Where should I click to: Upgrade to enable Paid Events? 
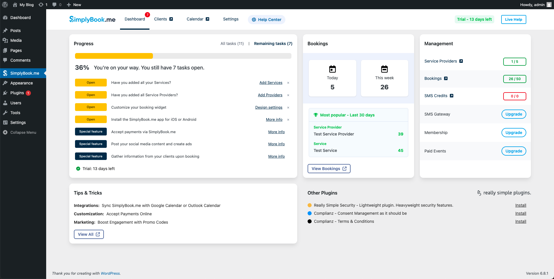[x=514, y=151]
